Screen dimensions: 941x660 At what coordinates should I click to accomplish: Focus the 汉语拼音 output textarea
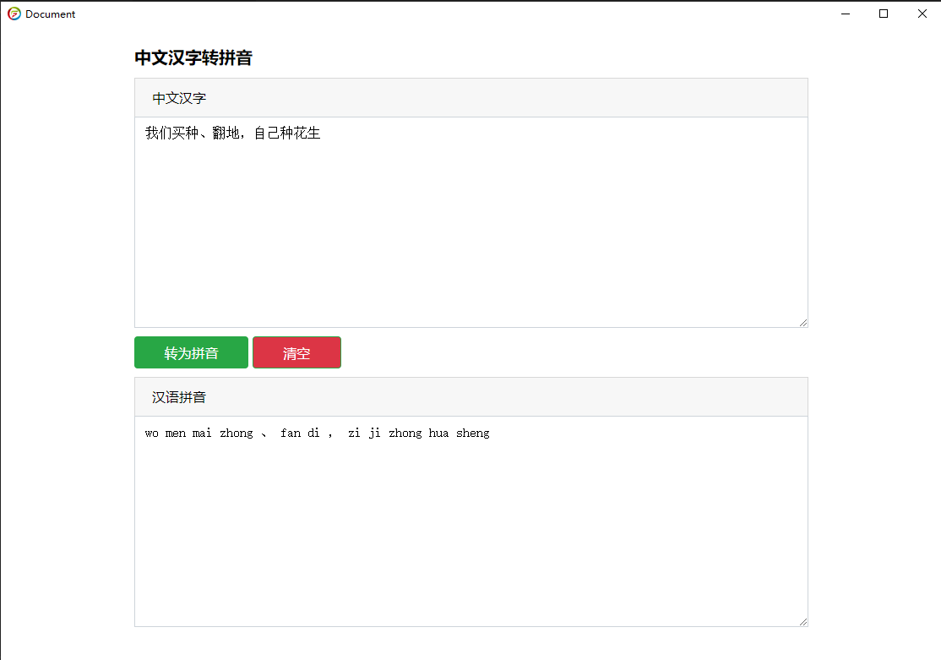[471, 521]
